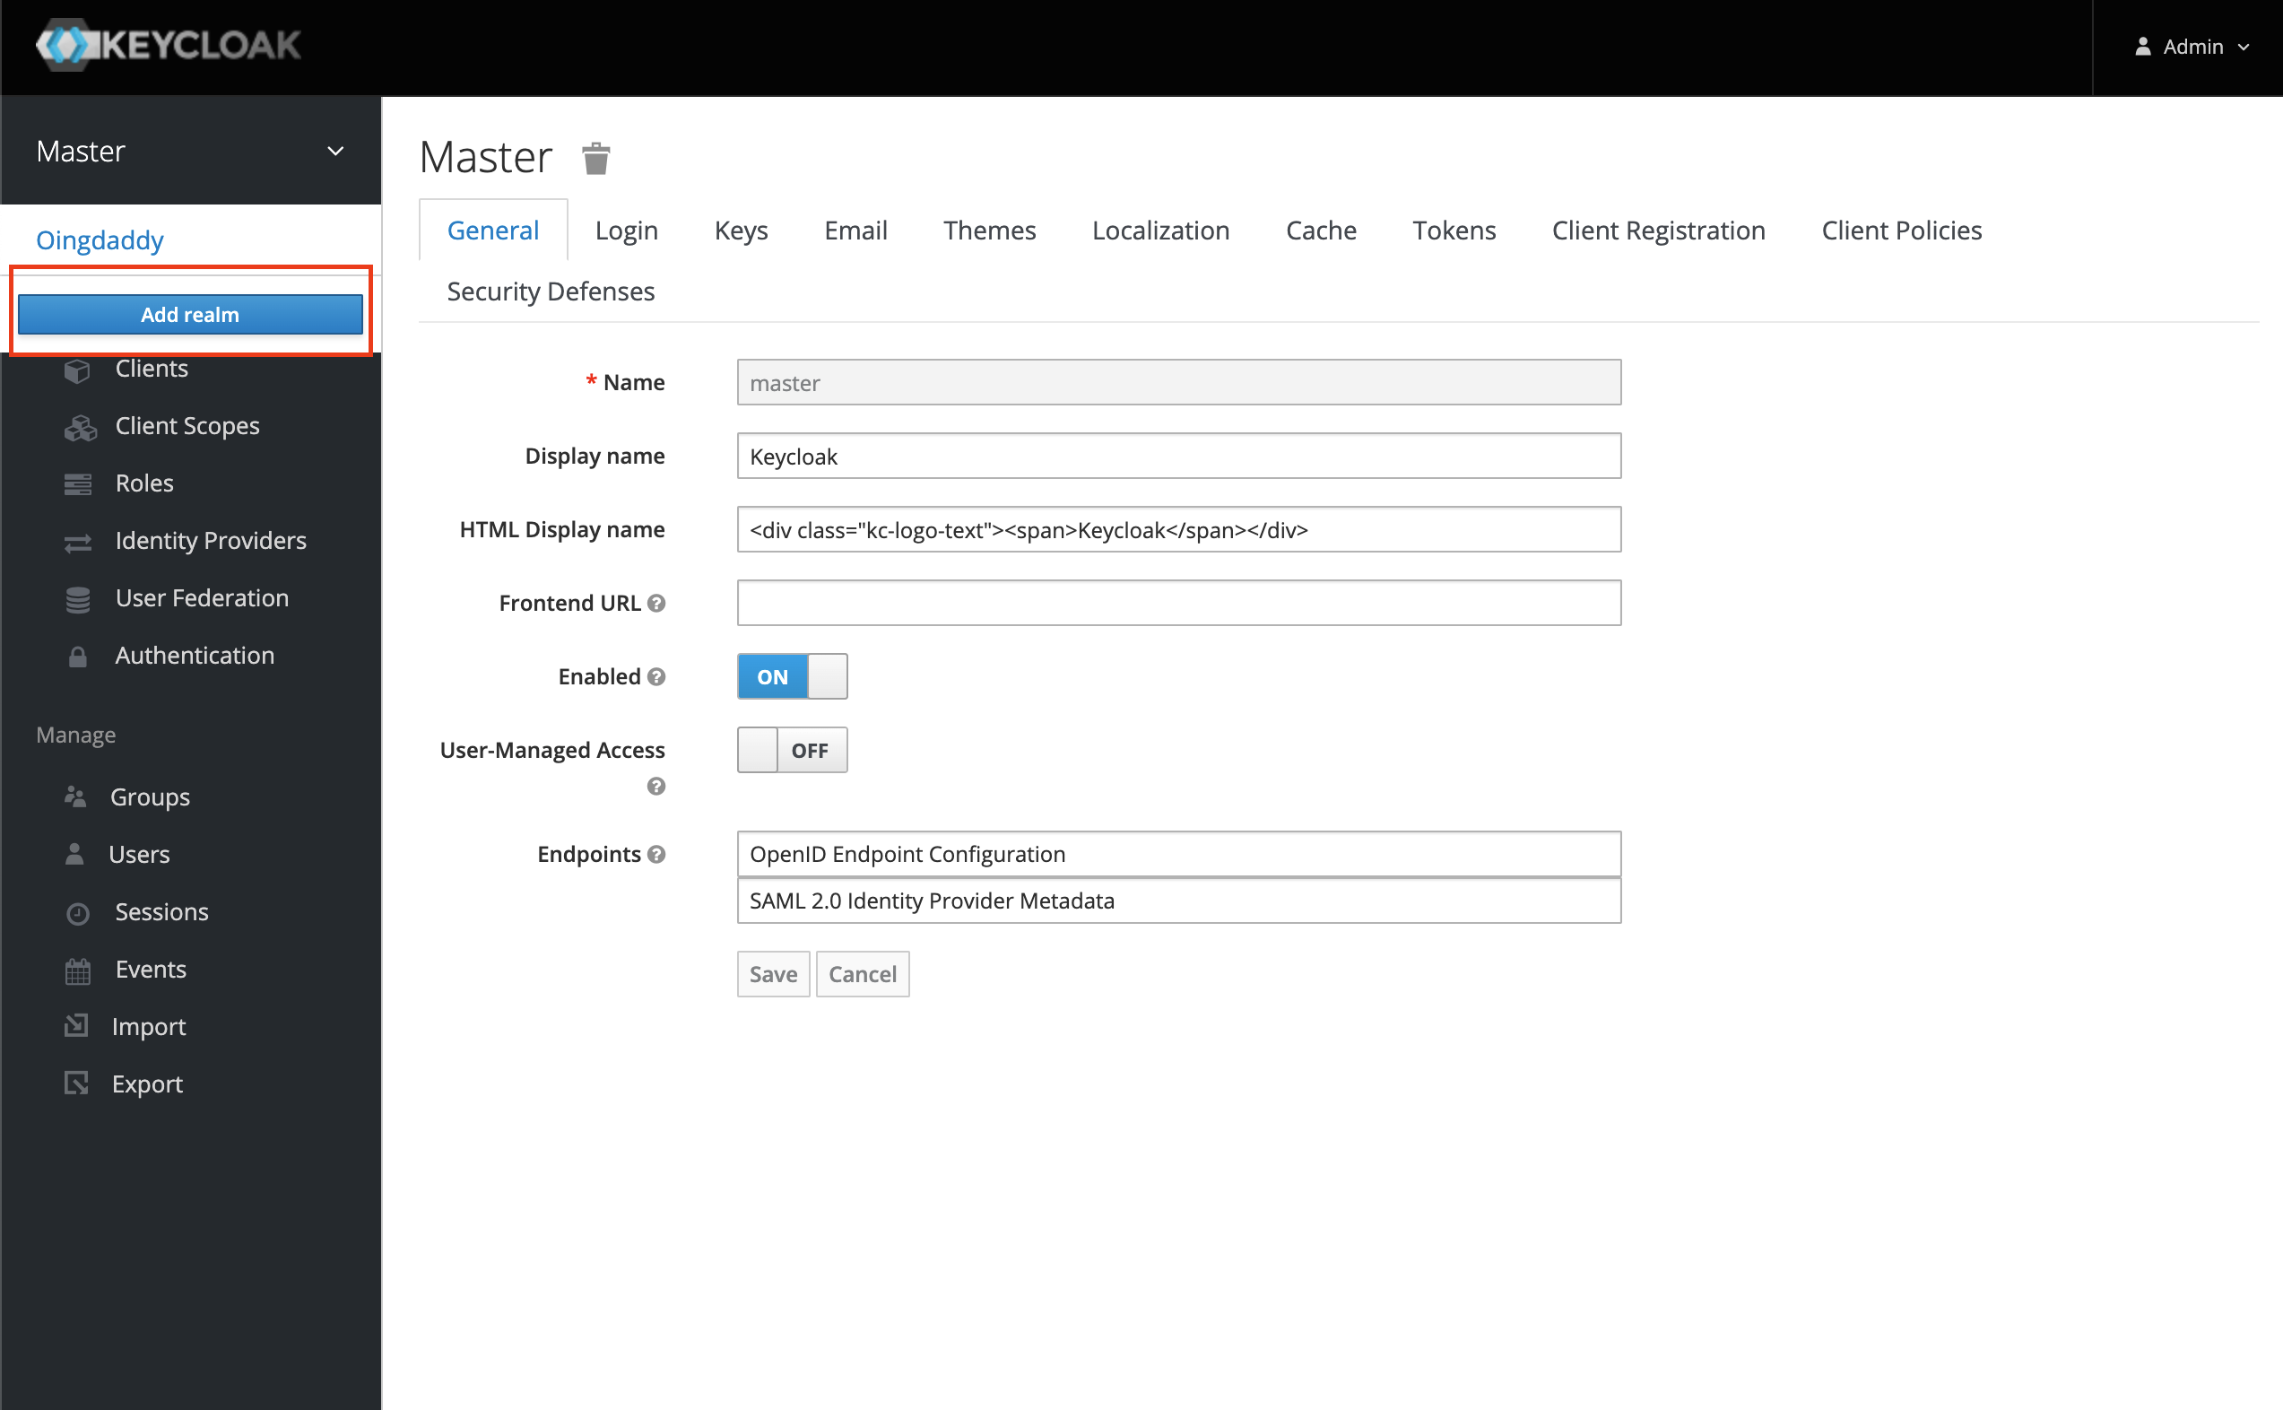Viewport: 2283px width, 1410px height.
Task: Switch to the Tokens tab
Action: (1454, 231)
